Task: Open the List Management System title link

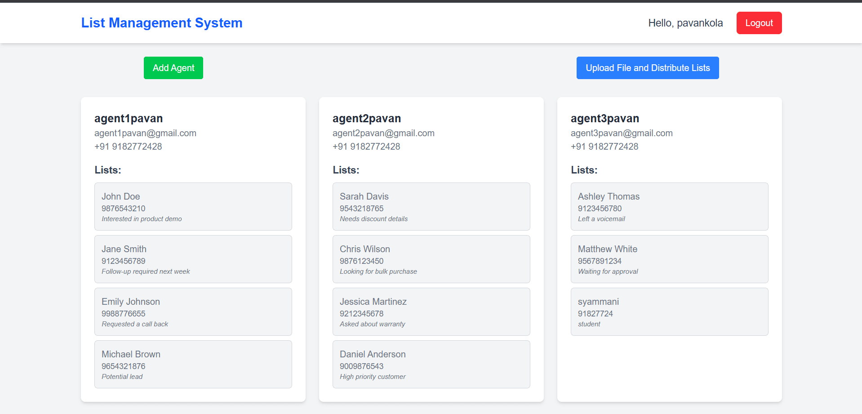Action: click(162, 23)
